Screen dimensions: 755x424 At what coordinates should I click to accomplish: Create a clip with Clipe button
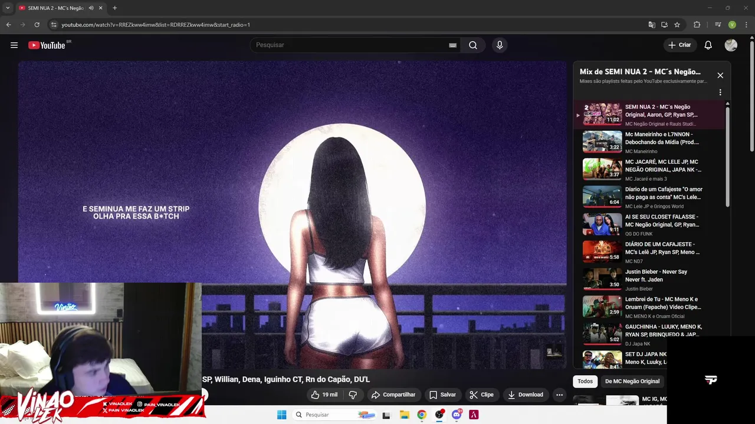click(482, 395)
